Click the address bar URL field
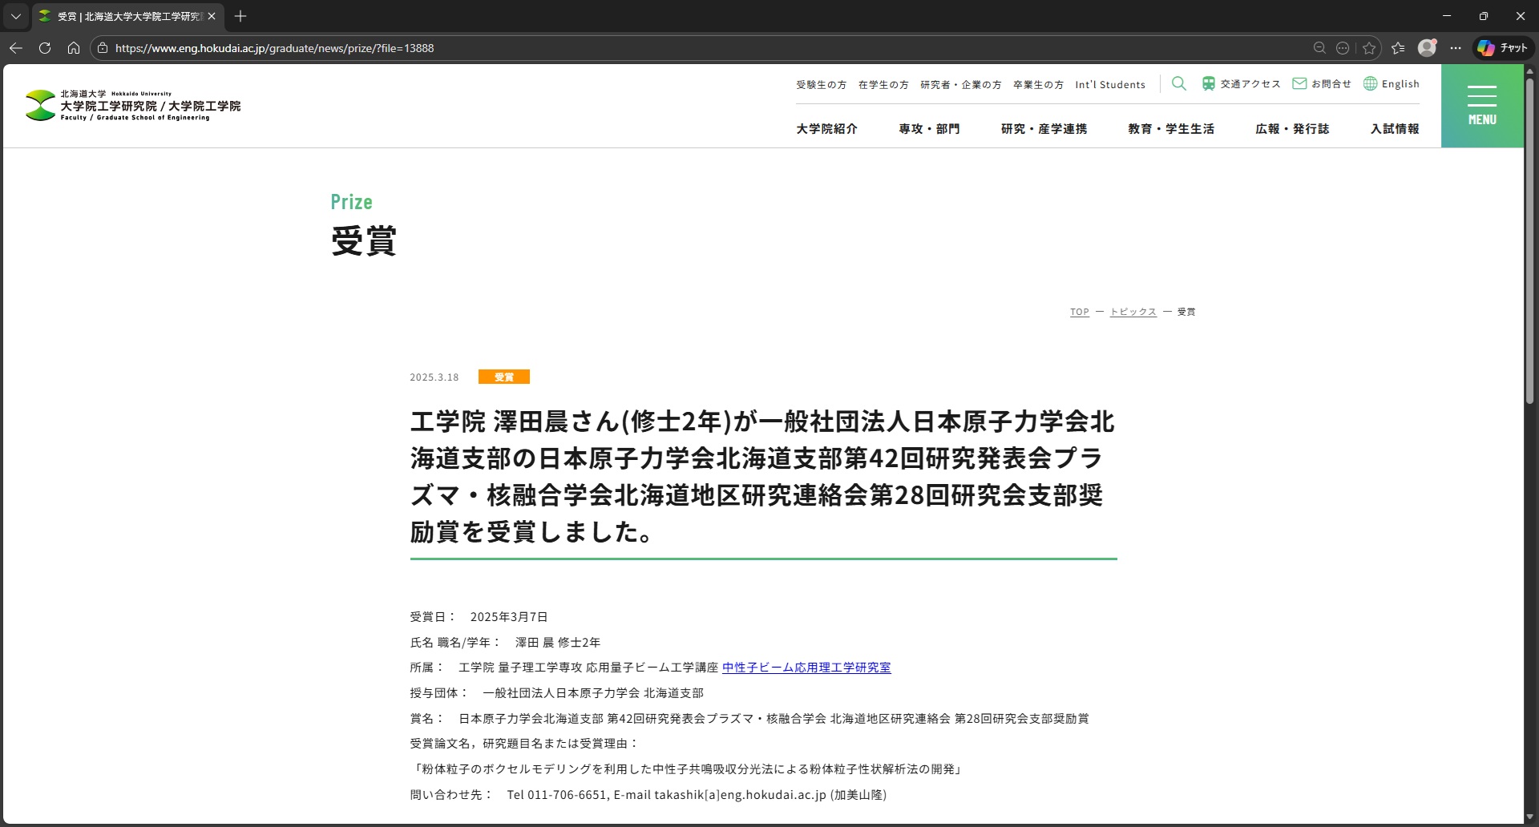 click(641, 48)
